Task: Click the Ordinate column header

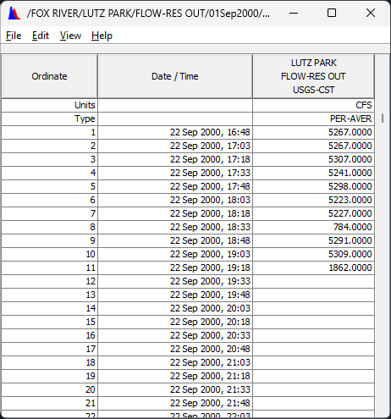Action: tap(49, 76)
